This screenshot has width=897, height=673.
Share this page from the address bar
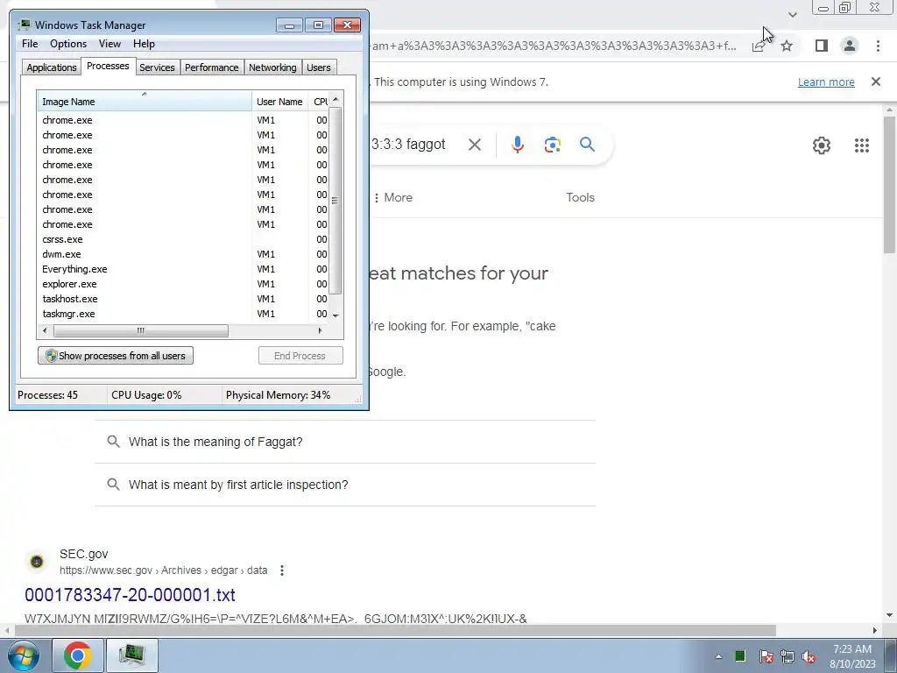pos(759,46)
